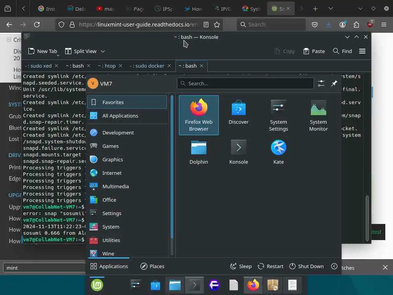Click Split View in Konsole
The width and height of the screenshot is (393, 295).
pyautogui.click(x=81, y=51)
